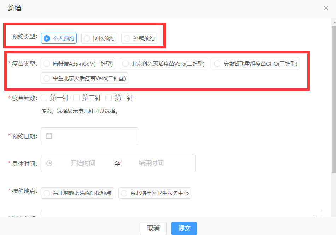Viewport: 336px width, 235px height.
Task: Click the 新增 dialog title
Action: 15,8
